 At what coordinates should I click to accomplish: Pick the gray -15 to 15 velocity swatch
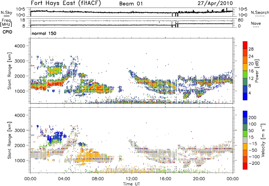pos(245,140)
